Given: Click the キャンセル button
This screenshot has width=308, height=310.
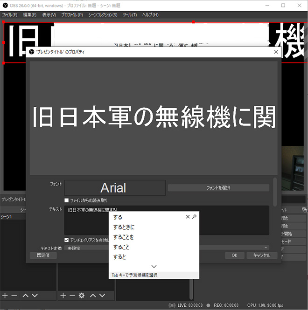Looking at the screenshot, I should click(262, 255).
